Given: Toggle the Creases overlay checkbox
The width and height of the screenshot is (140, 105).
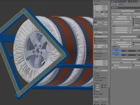Looking at the screenshot, I should coord(95,89).
